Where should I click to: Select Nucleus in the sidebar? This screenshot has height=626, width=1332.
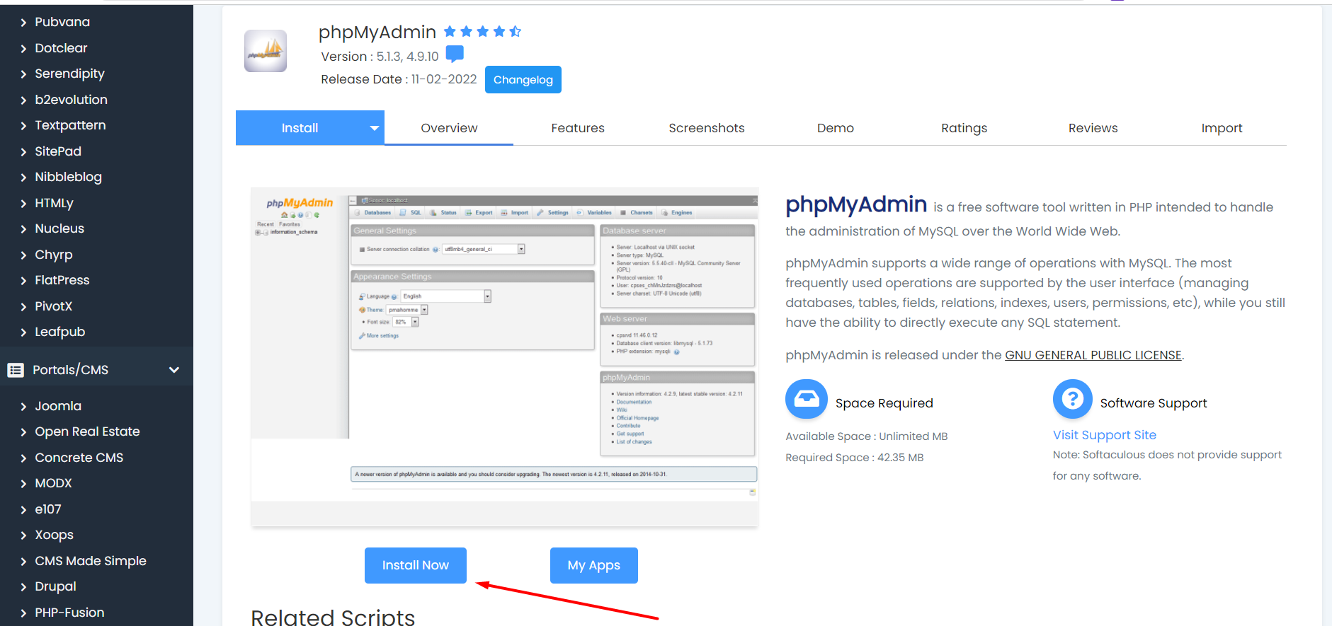[x=59, y=228]
